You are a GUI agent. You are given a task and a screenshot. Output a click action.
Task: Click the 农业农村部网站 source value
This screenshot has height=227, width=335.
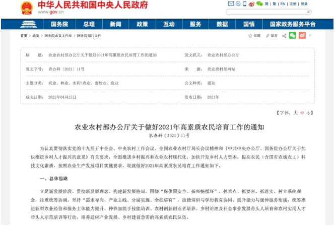[x=221, y=69]
